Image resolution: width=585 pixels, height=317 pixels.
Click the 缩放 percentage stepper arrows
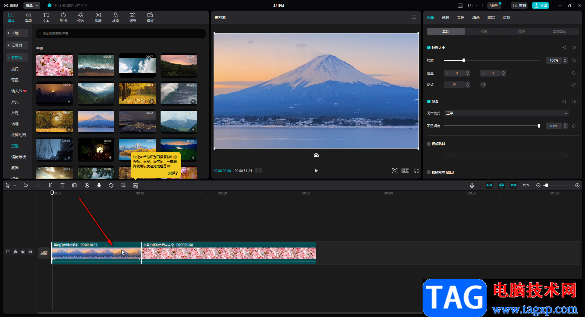coord(565,60)
